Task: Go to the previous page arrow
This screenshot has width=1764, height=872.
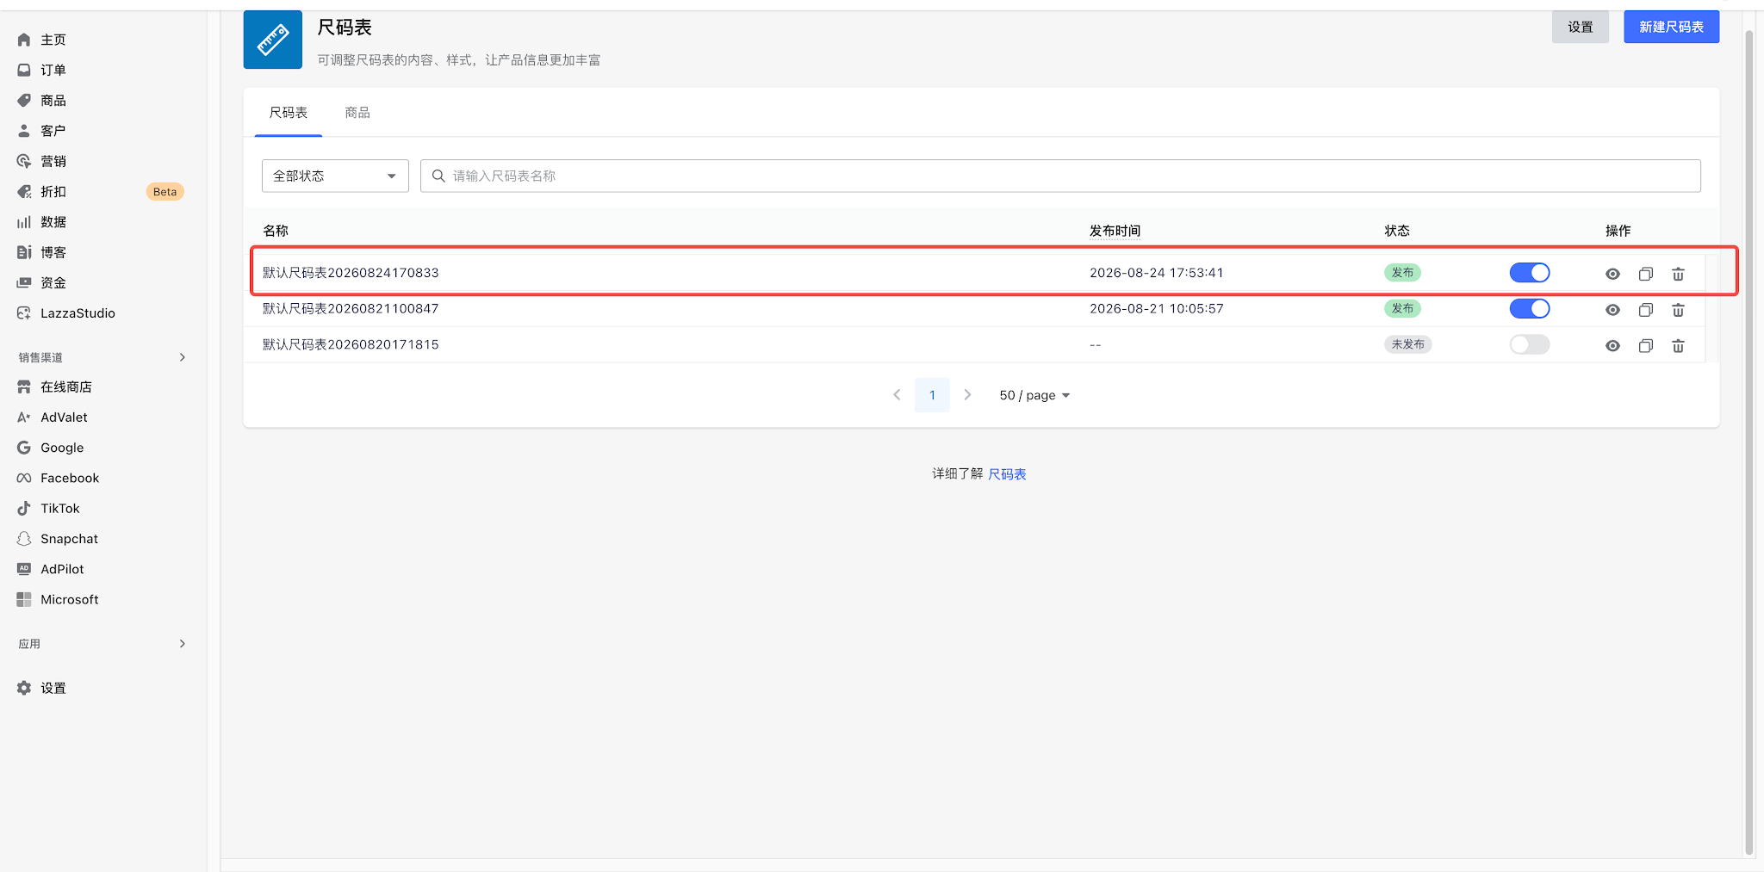Action: [x=897, y=395]
